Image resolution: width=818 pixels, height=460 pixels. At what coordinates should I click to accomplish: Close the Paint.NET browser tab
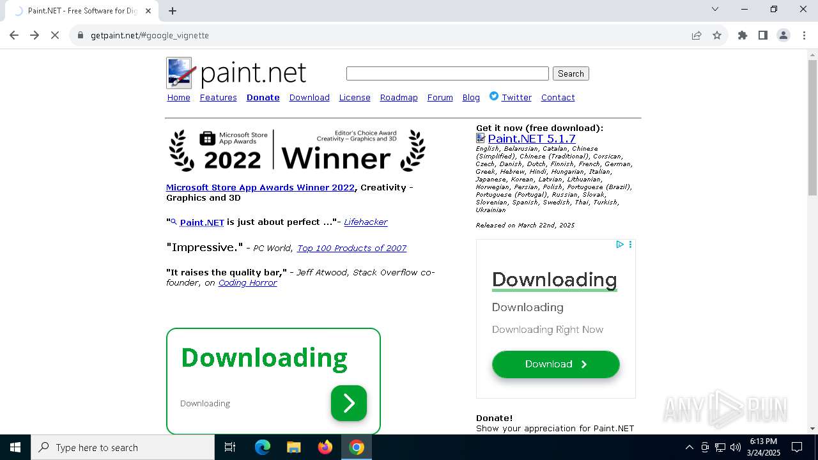pos(148,10)
